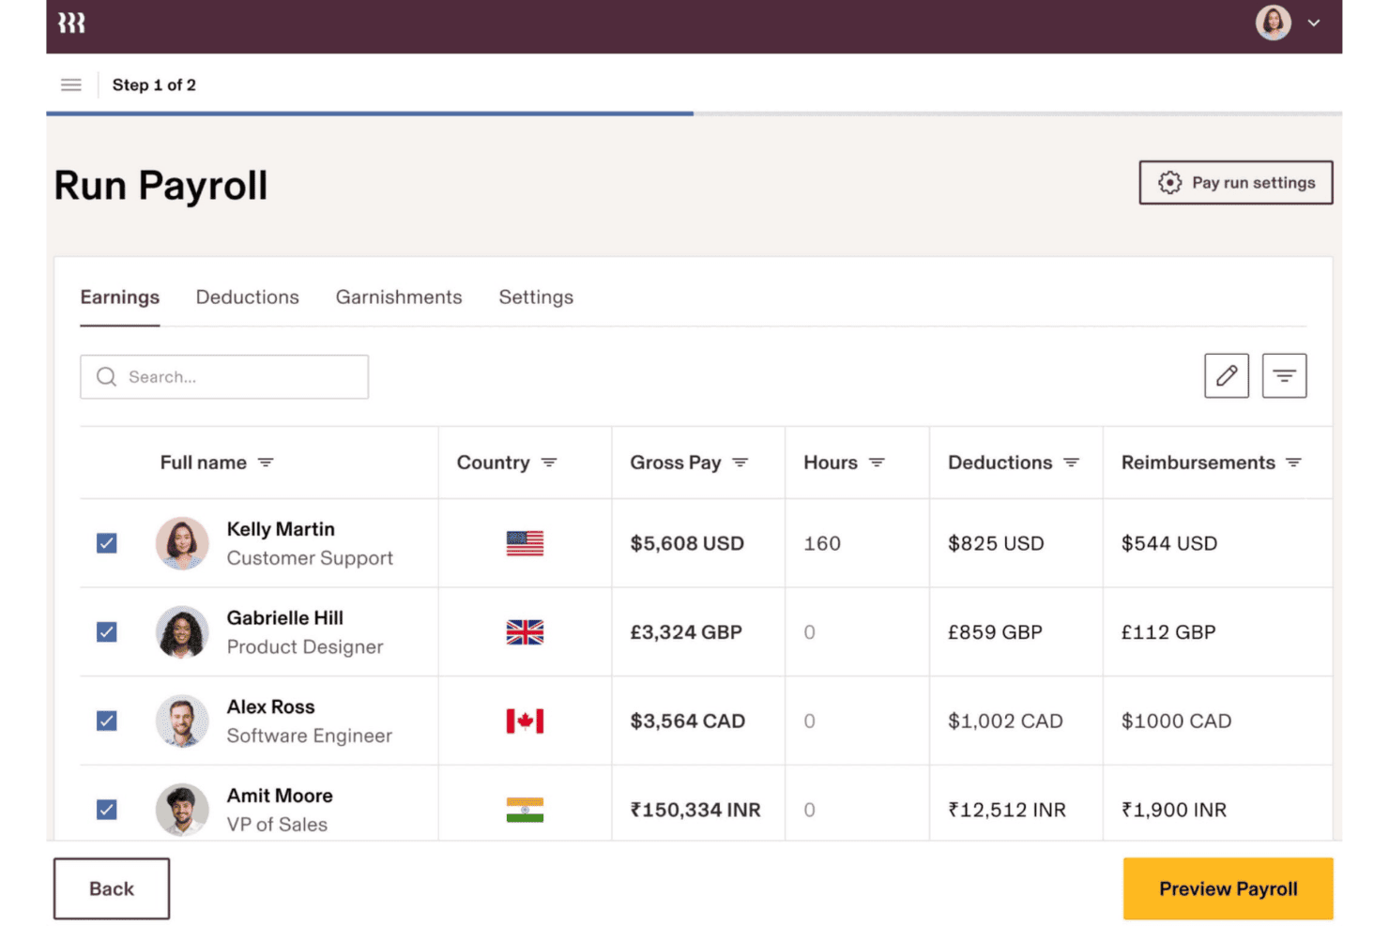Open the Garnishments tab
1389x926 pixels.
pyautogui.click(x=399, y=297)
